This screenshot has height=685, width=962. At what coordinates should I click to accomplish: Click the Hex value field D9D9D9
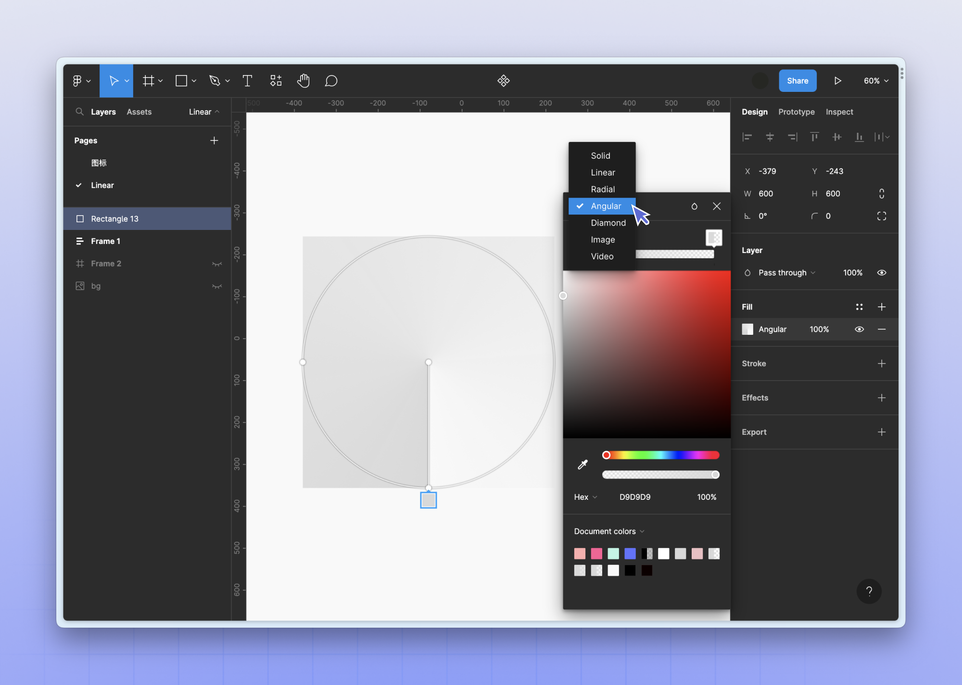pyautogui.click(x=635, y=497)
